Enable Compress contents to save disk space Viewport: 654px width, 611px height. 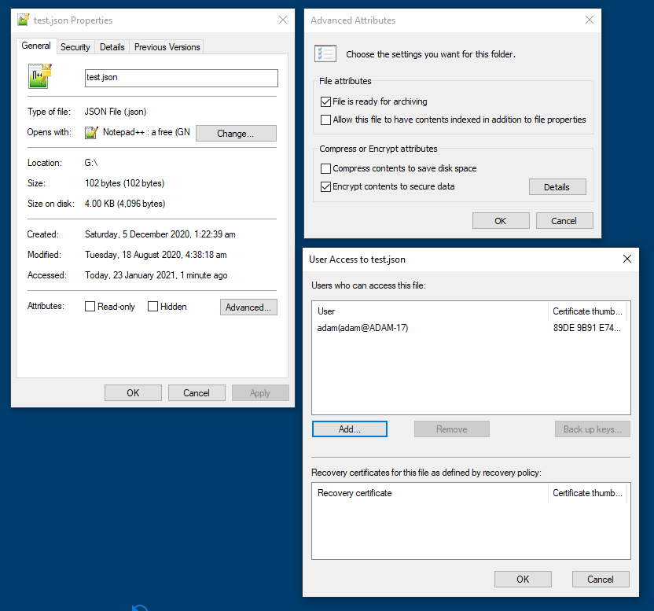pyautogui.click(x=325, y=168)
